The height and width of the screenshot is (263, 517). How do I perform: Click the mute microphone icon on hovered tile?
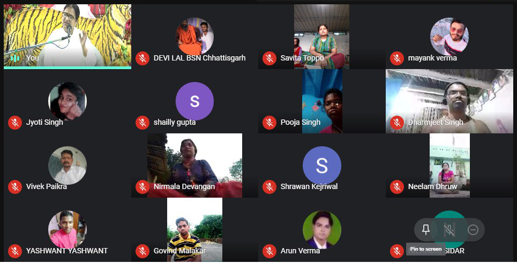click(449, 229)
